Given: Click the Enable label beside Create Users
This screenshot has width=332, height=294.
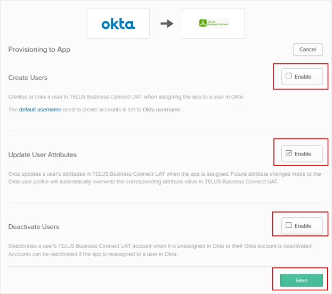Looking at the screenshot, I should coord(303,77).
